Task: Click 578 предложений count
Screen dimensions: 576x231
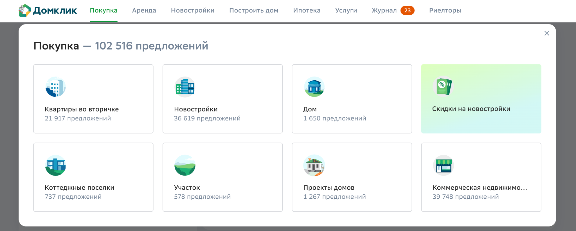Action: 202,197
